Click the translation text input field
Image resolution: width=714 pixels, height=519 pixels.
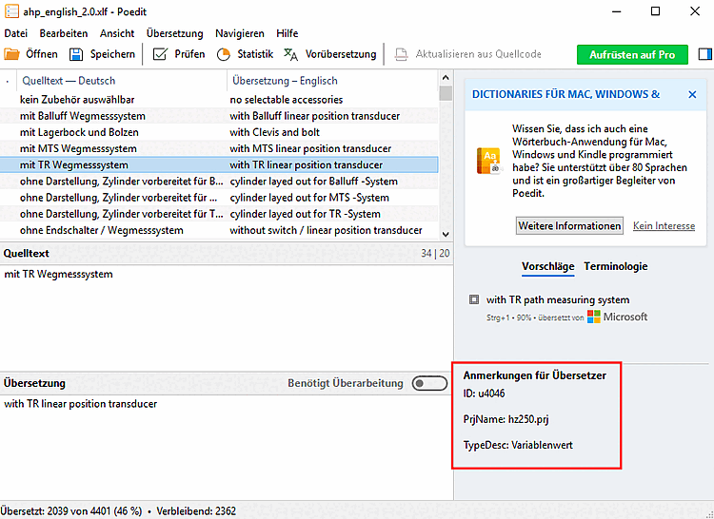click(227, 447)
